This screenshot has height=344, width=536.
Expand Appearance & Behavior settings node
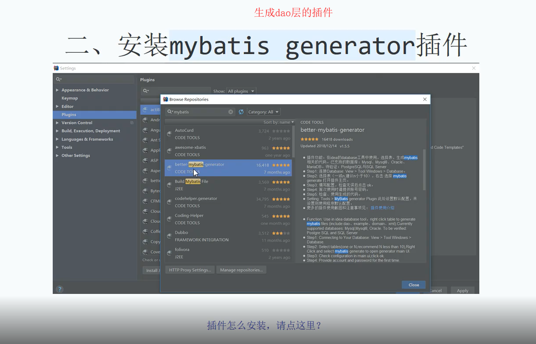click(x=57, y=90)
